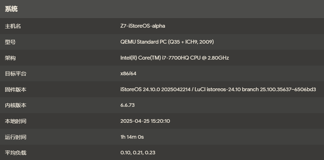Screen dimensions: 324x160
Task: Click the 型号 row label
Action: point(10,42)
